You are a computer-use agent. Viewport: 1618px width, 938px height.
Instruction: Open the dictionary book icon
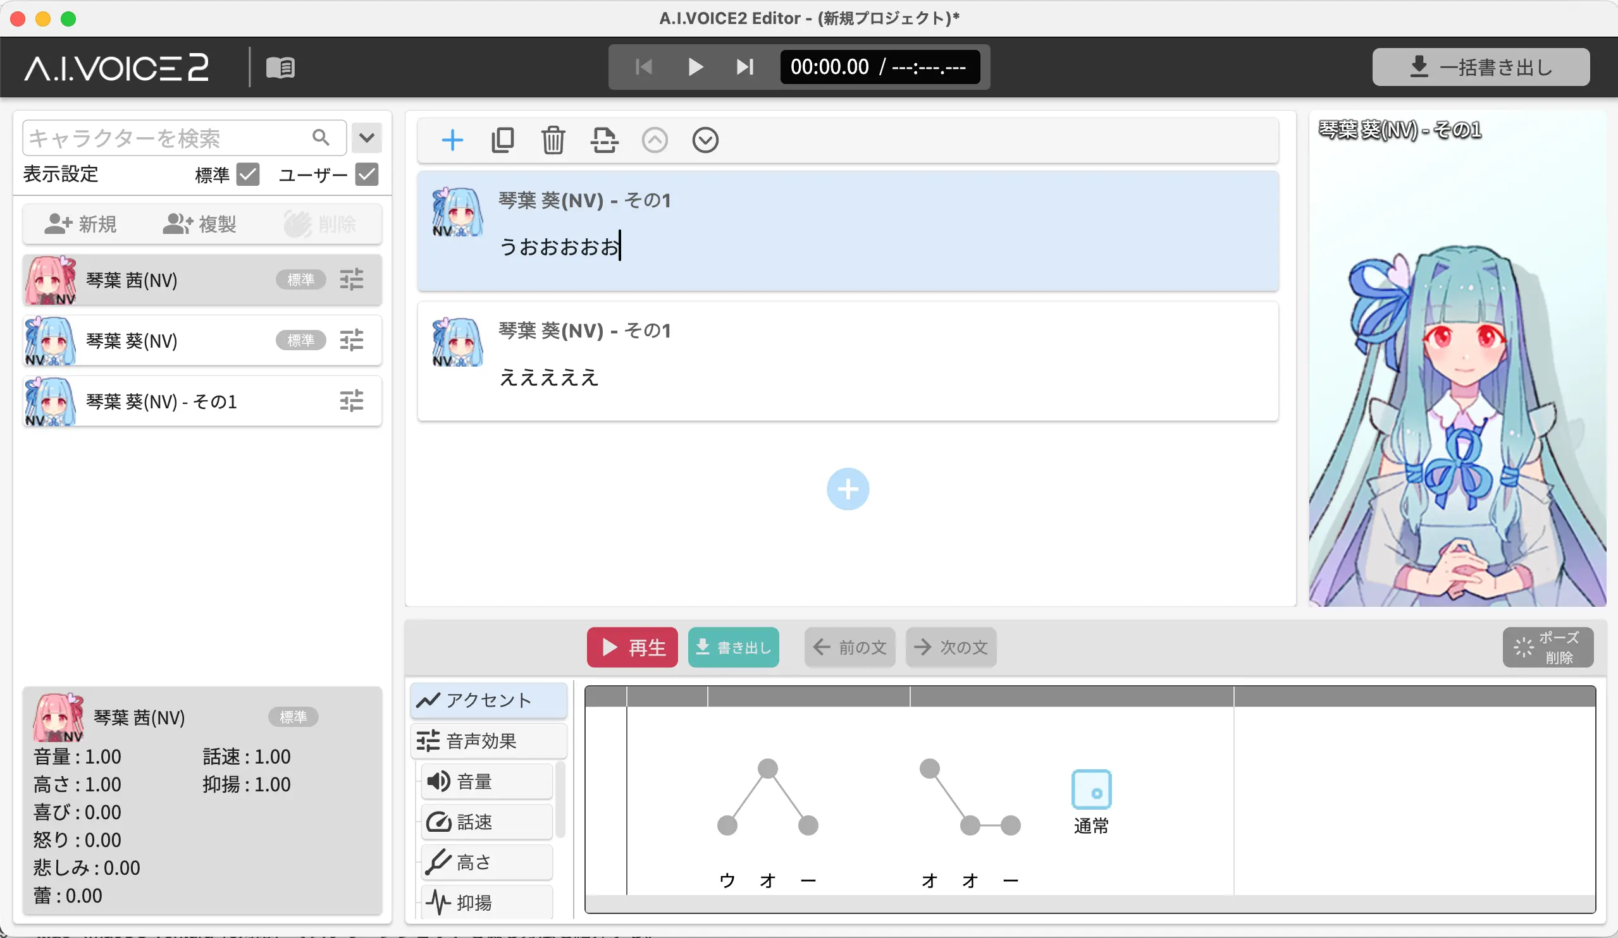281,67
